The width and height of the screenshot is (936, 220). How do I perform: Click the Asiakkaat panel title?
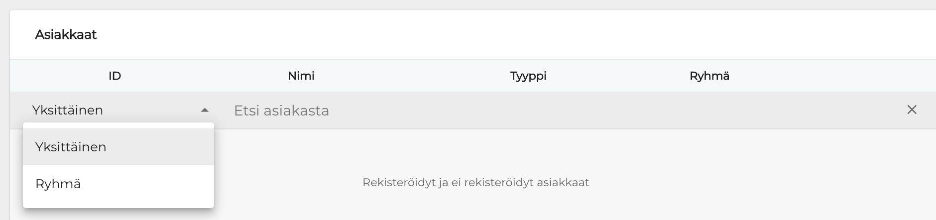(66, 35)
